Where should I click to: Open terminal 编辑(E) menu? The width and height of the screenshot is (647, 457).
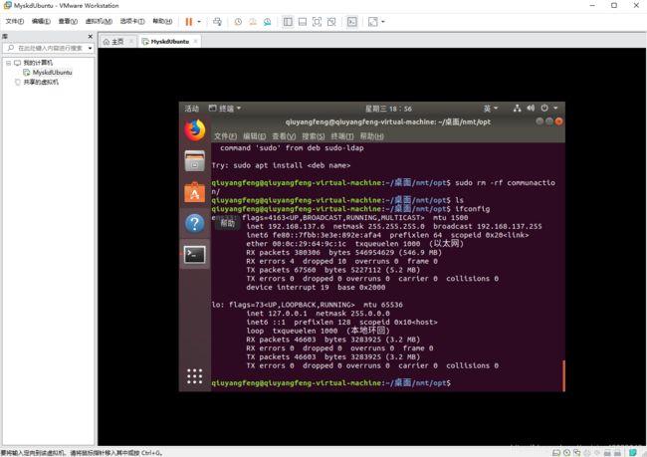pyautogui.click(x=255, y=136)
